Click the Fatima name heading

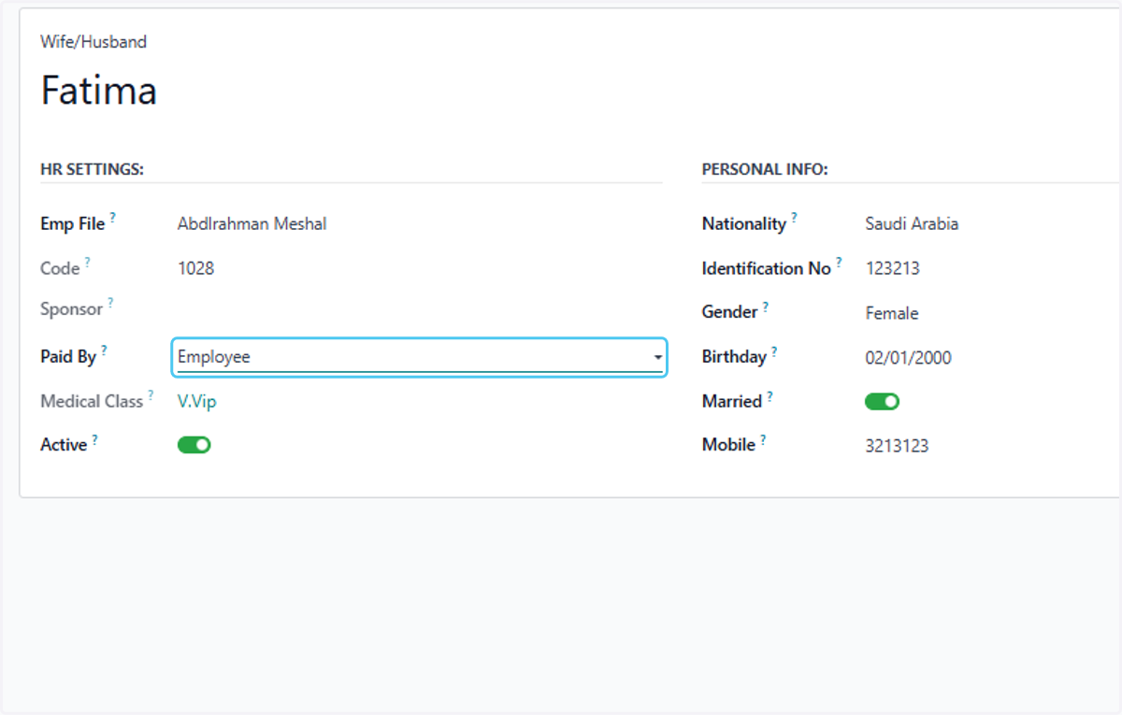pyautogui.click(x=99, y=91)
